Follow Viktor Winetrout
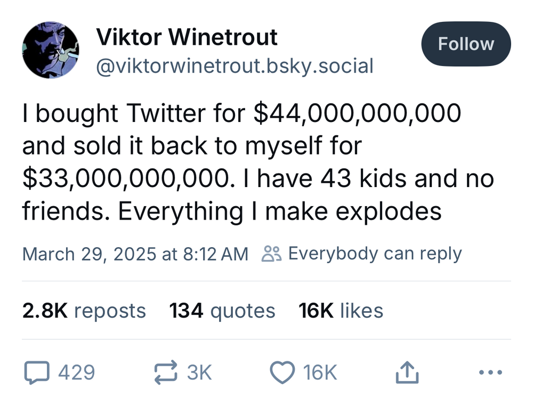 (466, 44)
